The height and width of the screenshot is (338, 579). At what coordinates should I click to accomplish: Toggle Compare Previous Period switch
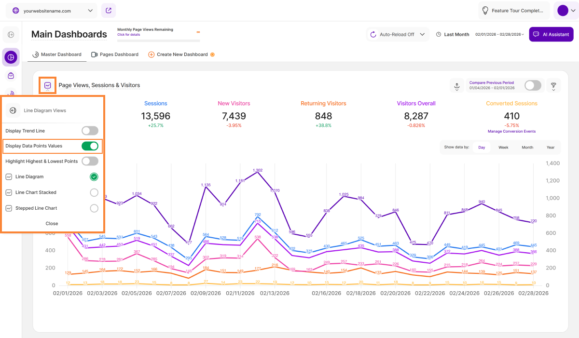533,85
